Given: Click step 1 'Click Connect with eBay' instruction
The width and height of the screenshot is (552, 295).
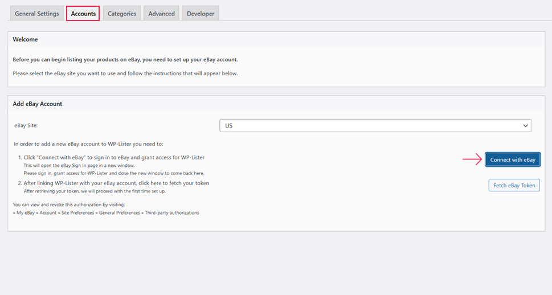Looking at the screenshot, I should tap(114, 157).
